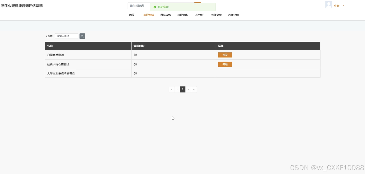Open the 老师介绍 nav item
The image size is (365, 174).
click(233, 15)
